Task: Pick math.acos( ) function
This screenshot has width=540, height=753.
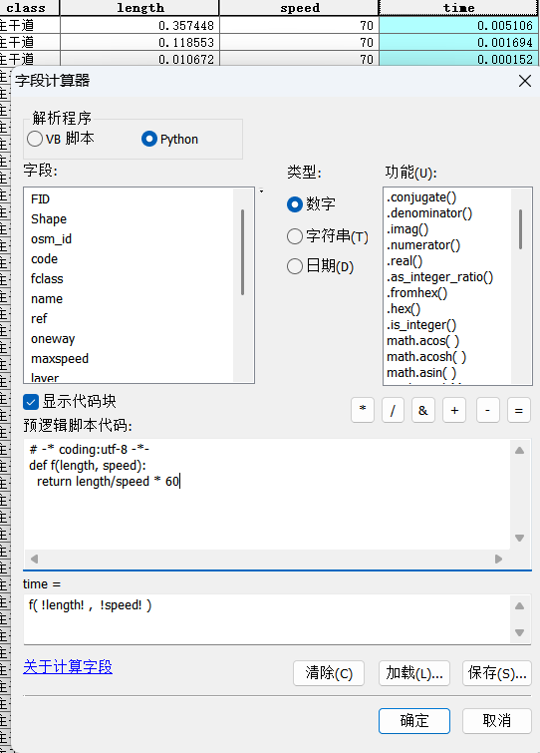Action: point(423,340)
